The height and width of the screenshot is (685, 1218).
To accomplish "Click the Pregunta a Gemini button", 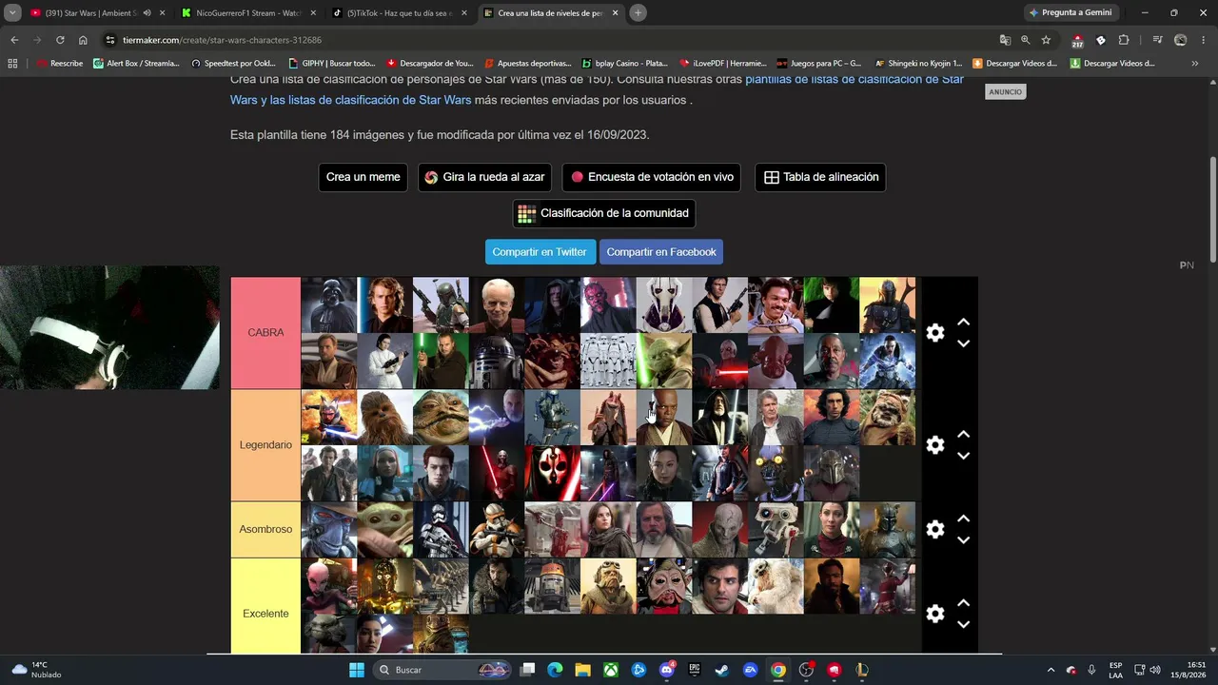I will pos(1070,12).
